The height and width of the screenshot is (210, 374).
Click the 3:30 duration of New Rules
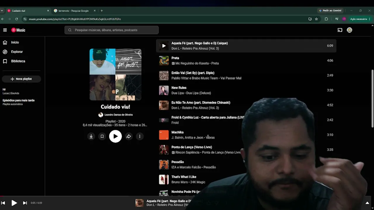[x=330, y=90]
